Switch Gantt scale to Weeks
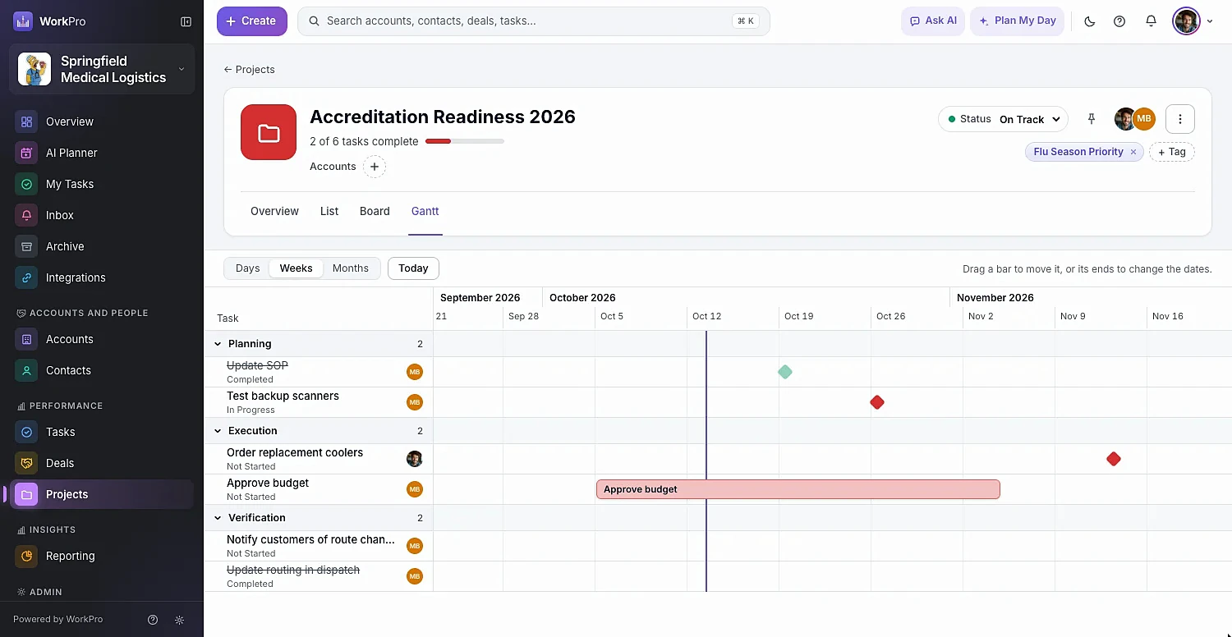This screenshot has height=637, width=1232. pyautogui.click(x=296, y=268)
